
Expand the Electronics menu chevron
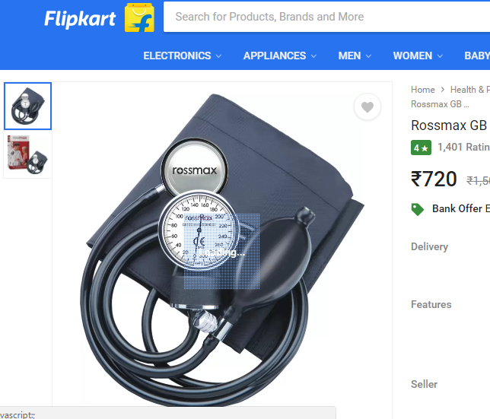[x=219, y=56]
